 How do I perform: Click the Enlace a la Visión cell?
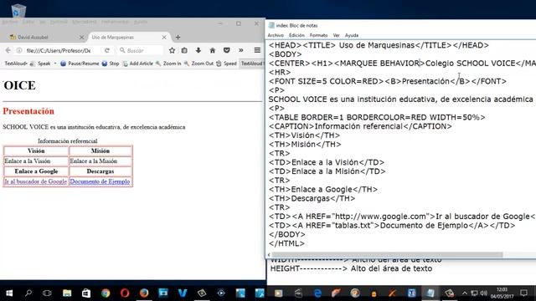tap(36, 161)
